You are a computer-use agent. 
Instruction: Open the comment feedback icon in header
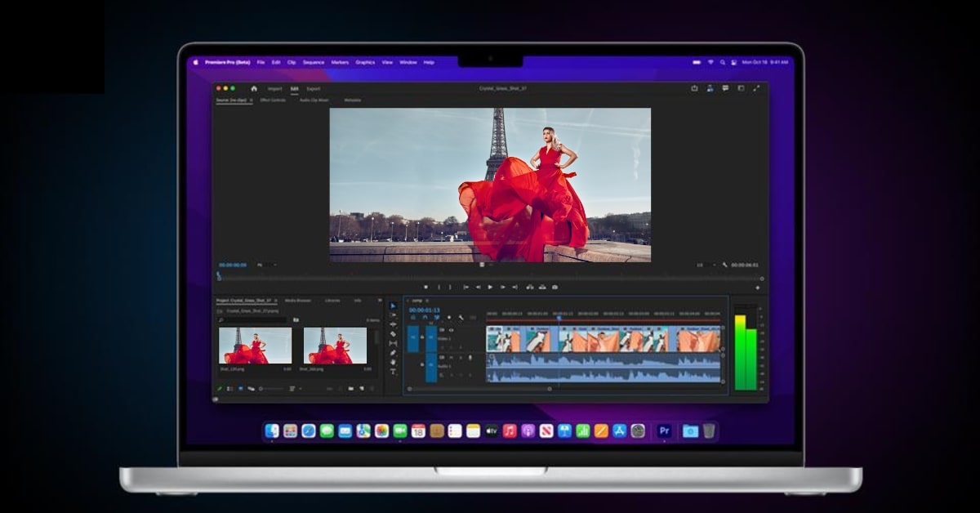coord(726,88)
